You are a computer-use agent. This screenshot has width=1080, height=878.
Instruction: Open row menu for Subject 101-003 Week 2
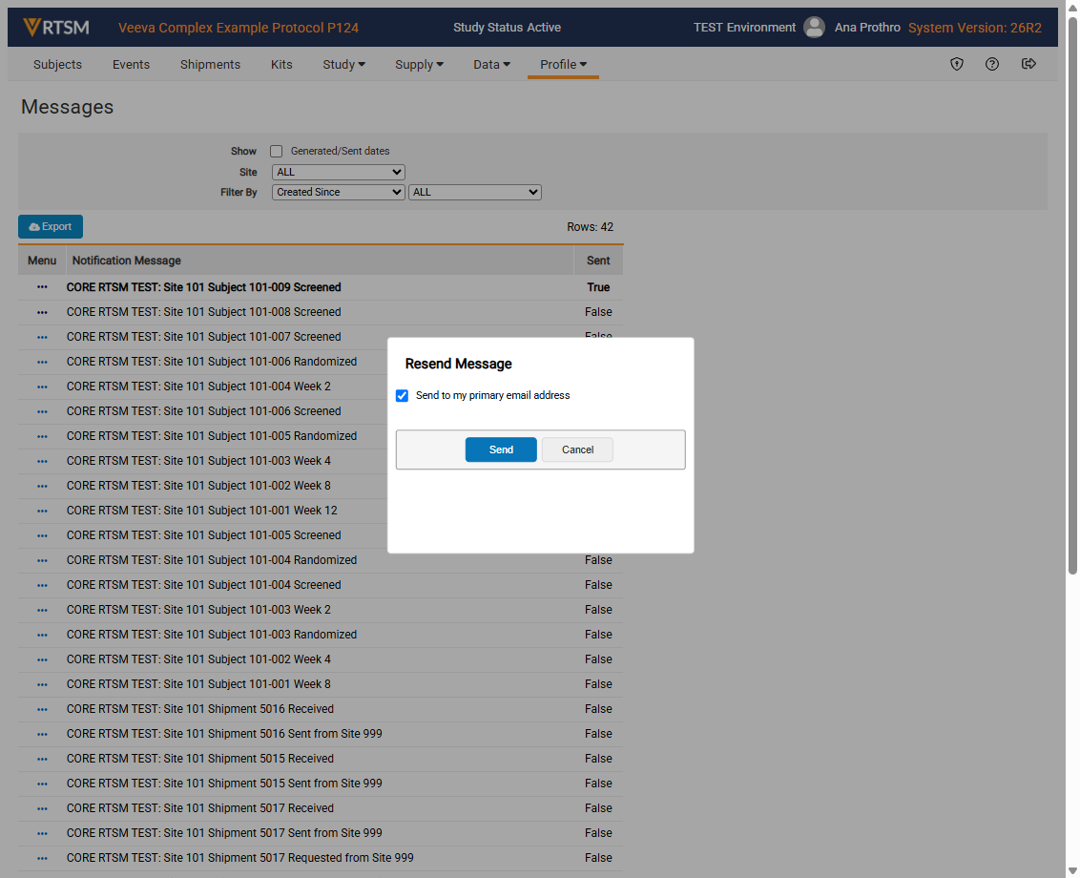pyautogui.click(x=42, y=610)
